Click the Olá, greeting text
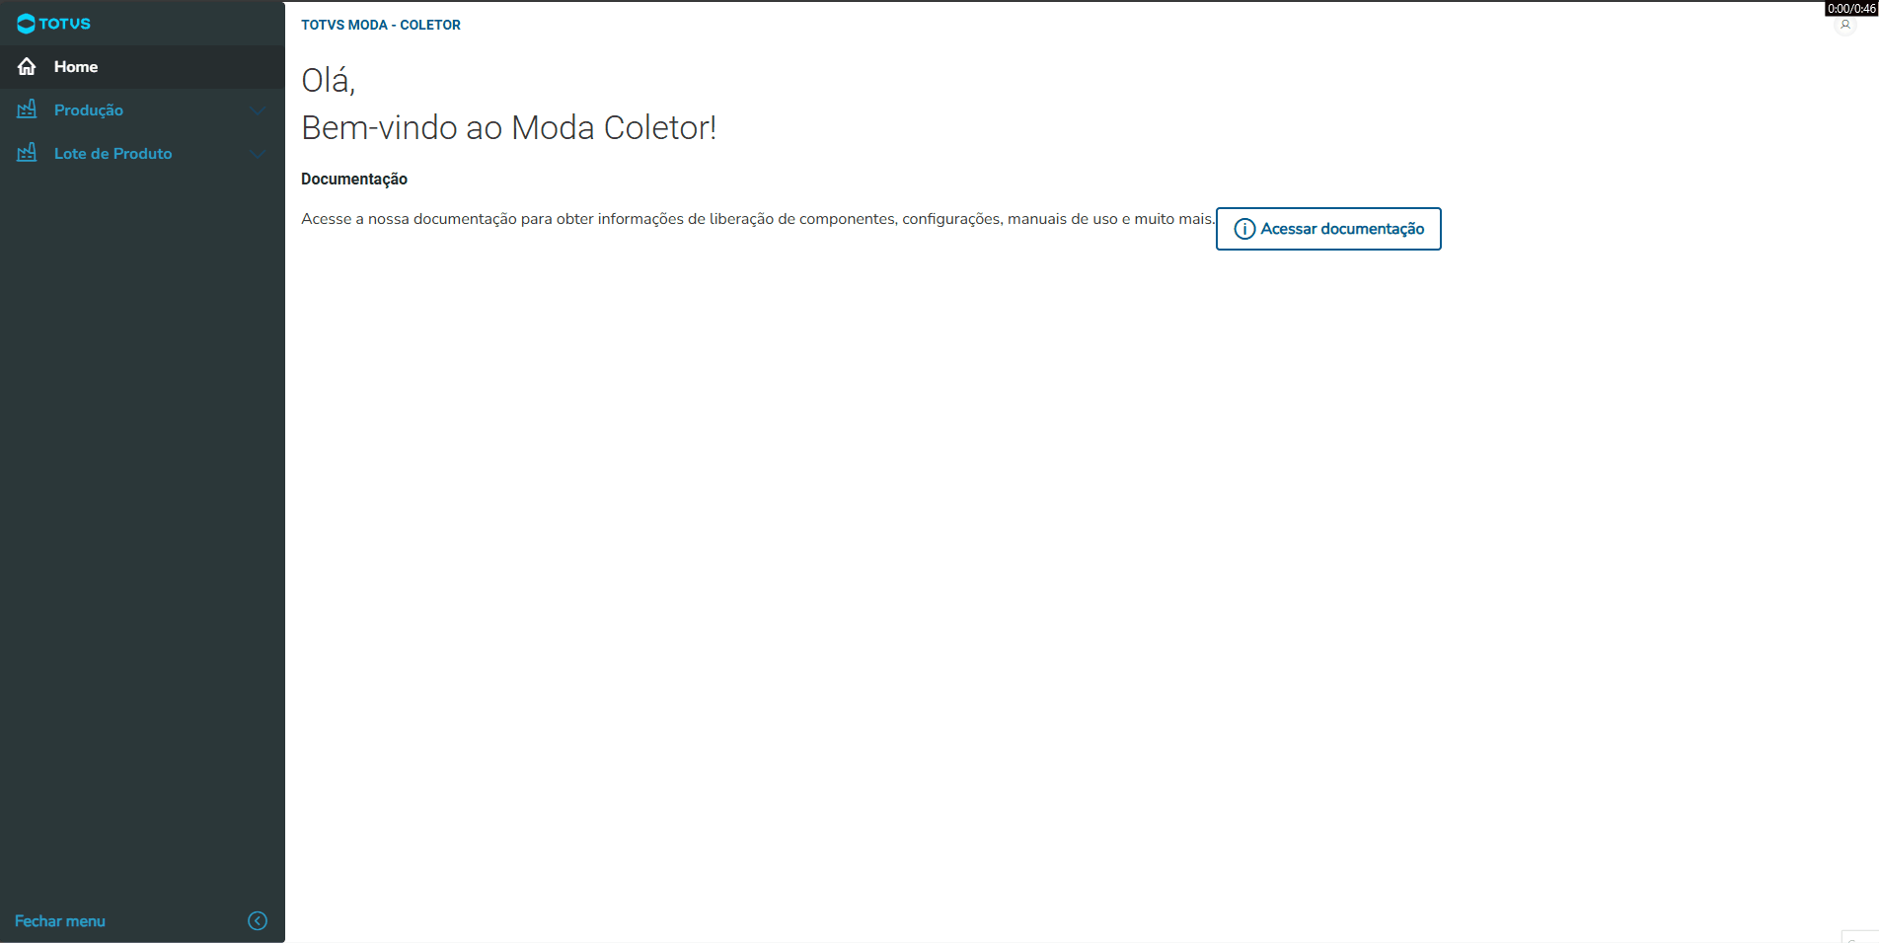1879x943 pixels. [x=329, y=80]
